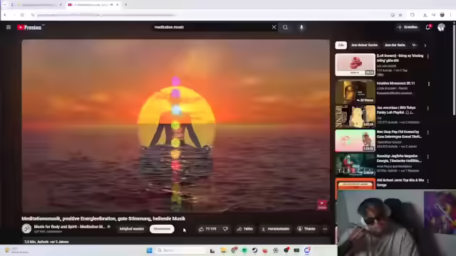Open options menu for Non Stop Pop FM

(x=427, y=133)
